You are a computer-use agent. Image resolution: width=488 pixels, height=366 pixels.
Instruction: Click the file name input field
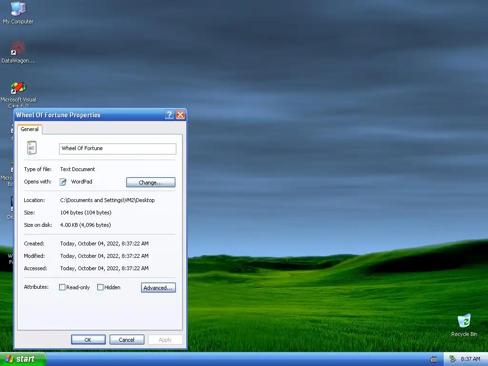pos(118,149)
